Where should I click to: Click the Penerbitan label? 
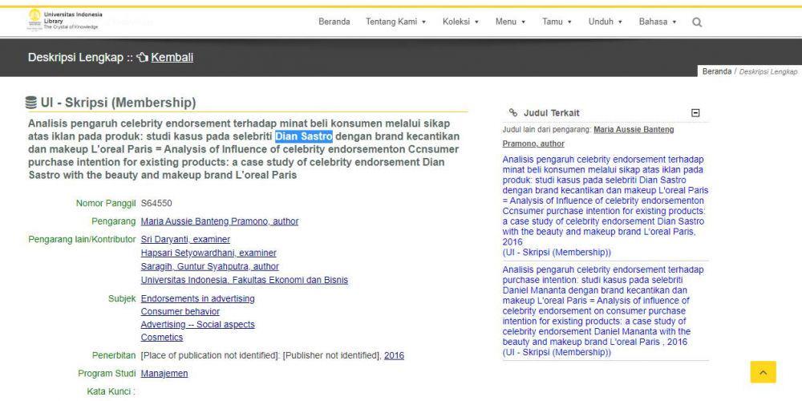pyautogui.click(x=114, y=355)
